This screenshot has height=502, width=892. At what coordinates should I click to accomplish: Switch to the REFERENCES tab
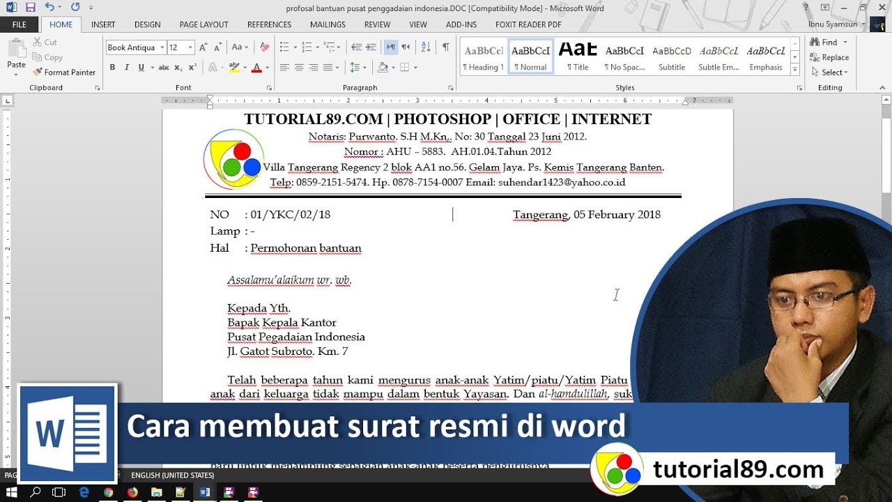pyautogui.click(x=269, y=24)
